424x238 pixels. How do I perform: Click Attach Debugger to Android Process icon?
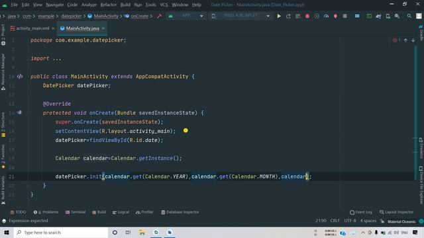point(335,16)
